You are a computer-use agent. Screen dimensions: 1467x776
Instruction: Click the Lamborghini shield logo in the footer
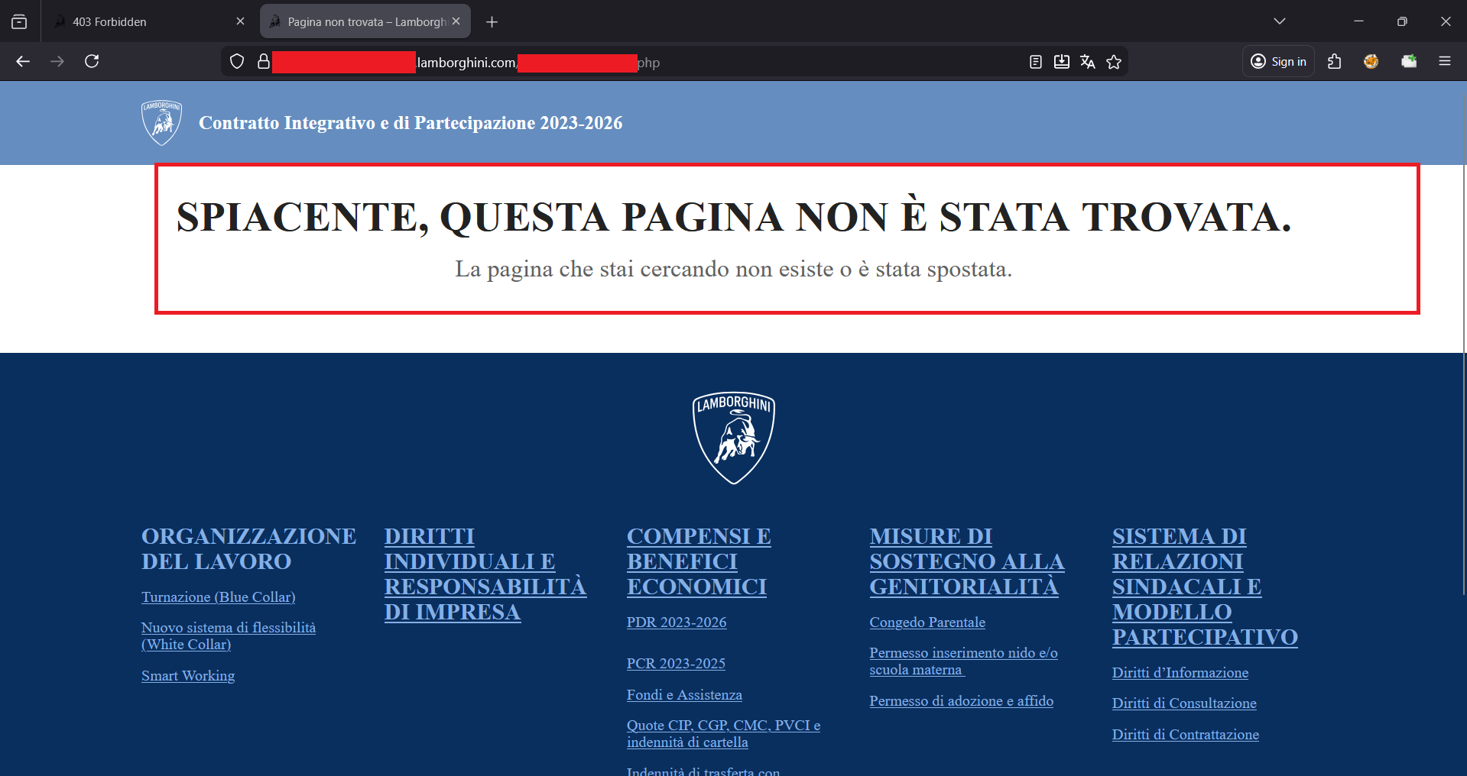(734, 438)
